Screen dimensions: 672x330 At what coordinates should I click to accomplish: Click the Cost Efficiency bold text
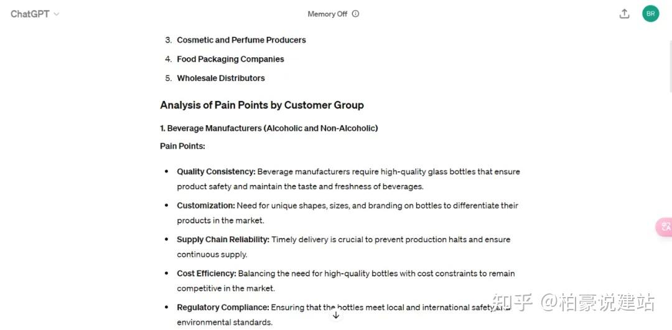tap(207, 273)
